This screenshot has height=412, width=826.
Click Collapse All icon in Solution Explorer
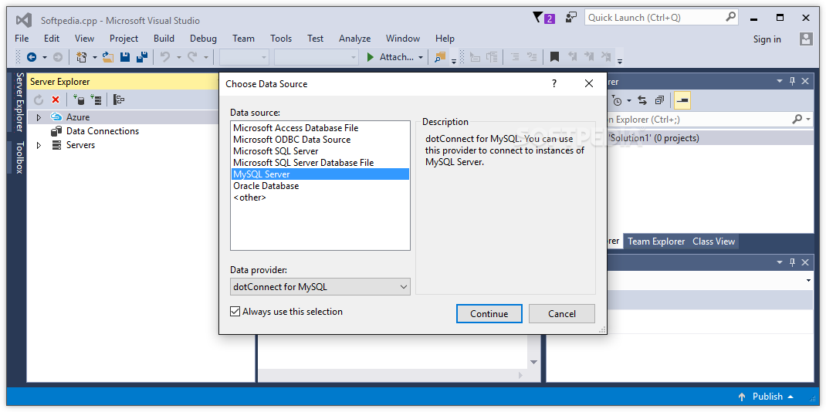[x=659, y=100]
